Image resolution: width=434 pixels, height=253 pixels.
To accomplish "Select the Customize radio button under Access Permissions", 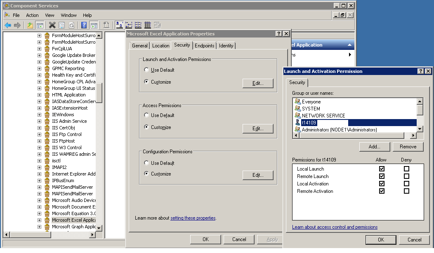I will point(146,127).
